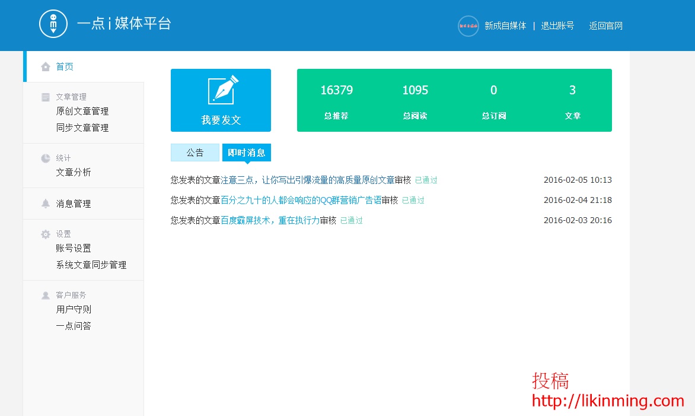
Task: Switch to the 公告 tab
Action: pyautogui.click(x=195, y=153)
